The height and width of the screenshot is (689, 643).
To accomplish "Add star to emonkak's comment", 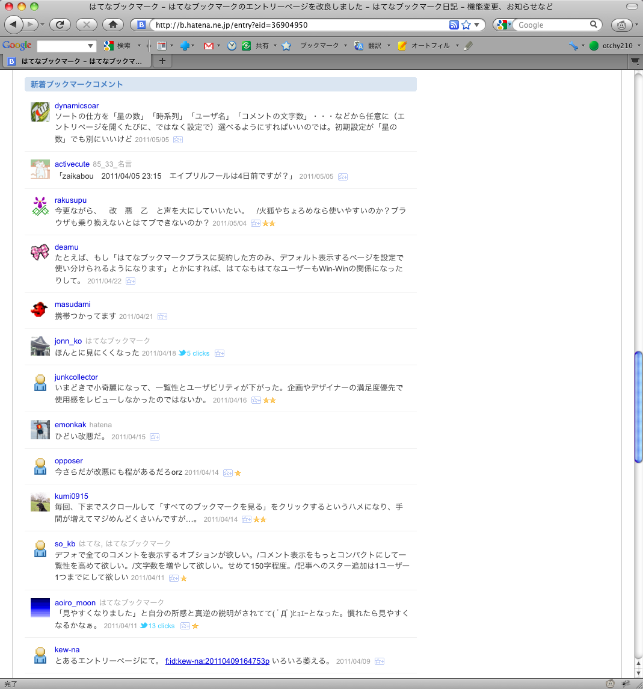I will coord(155,437).
